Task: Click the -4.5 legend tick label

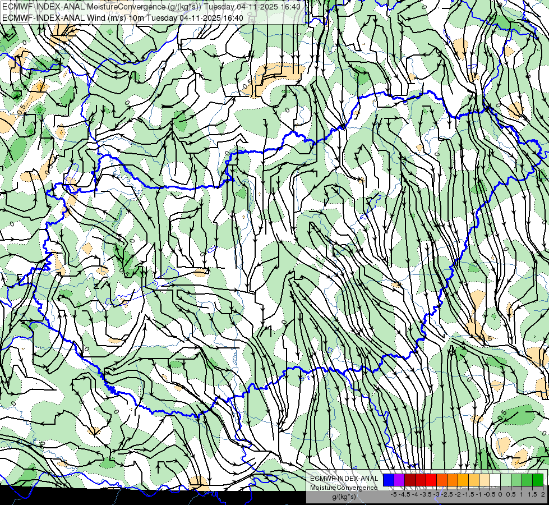Action: pyautogui.click(x=404, y=494)
